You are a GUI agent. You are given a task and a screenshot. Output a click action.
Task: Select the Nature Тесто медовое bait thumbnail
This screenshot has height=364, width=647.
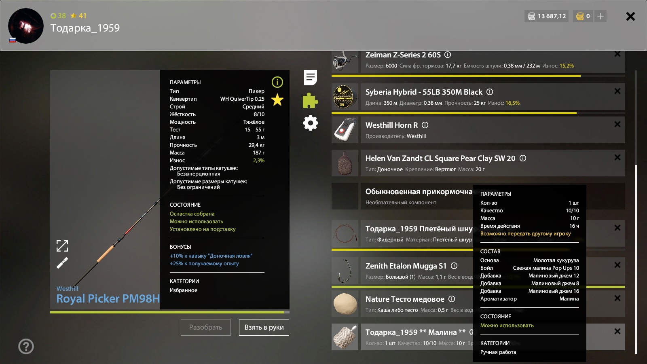[x=345, y=304]
